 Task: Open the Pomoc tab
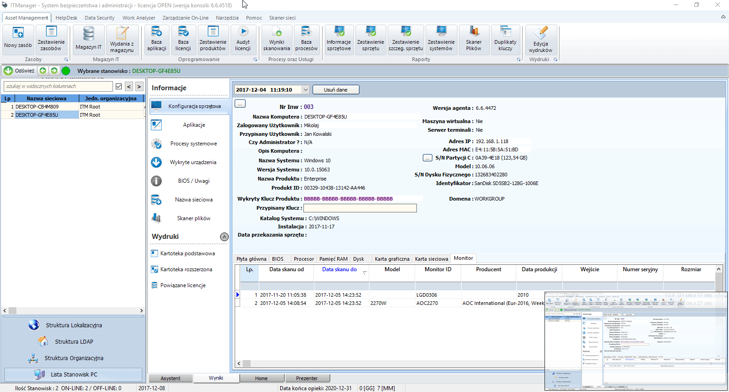click(254, 18)
